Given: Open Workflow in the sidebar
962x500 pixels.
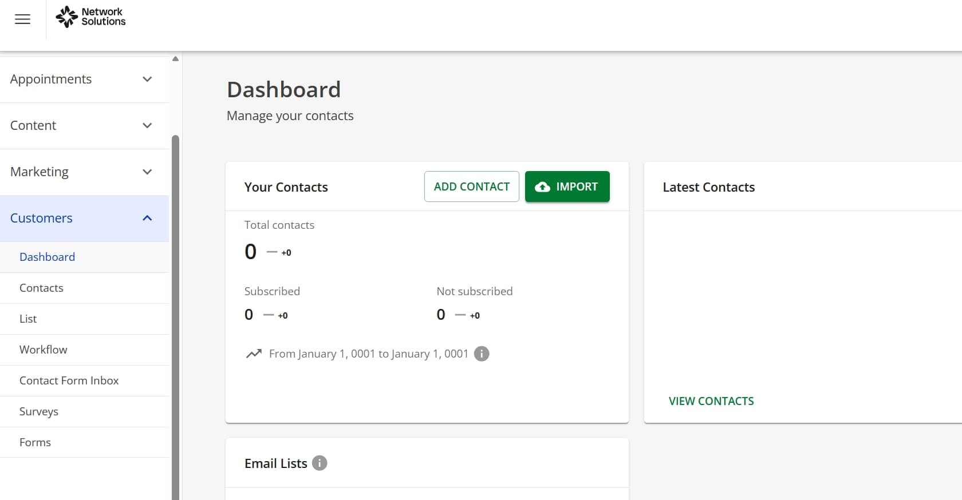Looking at the screenshot, I should click(x=85, y=350).
